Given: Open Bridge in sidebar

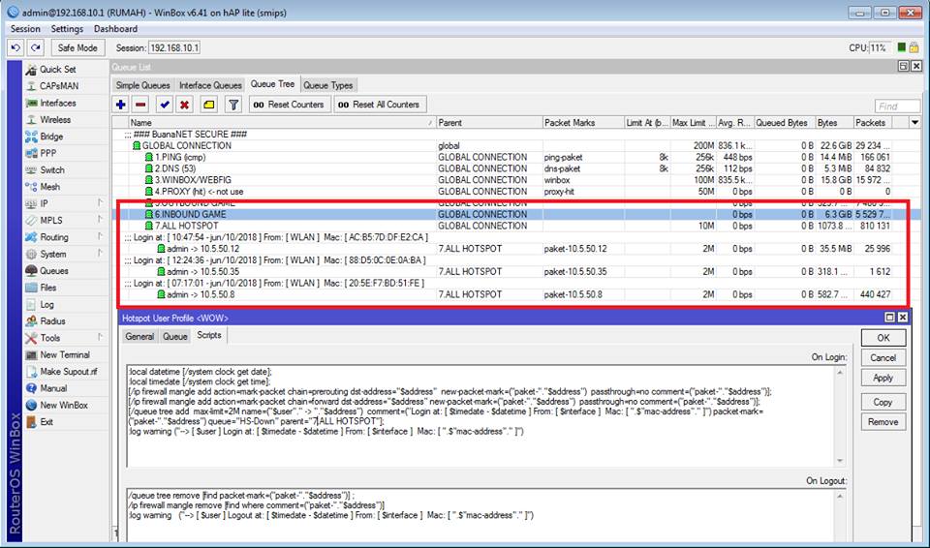Looking at the screenshot, I should 51,137.
